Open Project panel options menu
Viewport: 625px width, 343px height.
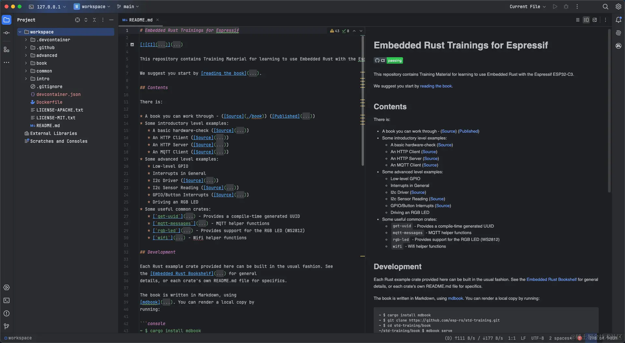[103, 20]
